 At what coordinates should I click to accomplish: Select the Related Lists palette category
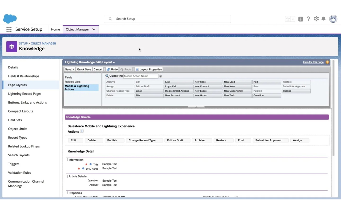72,82
